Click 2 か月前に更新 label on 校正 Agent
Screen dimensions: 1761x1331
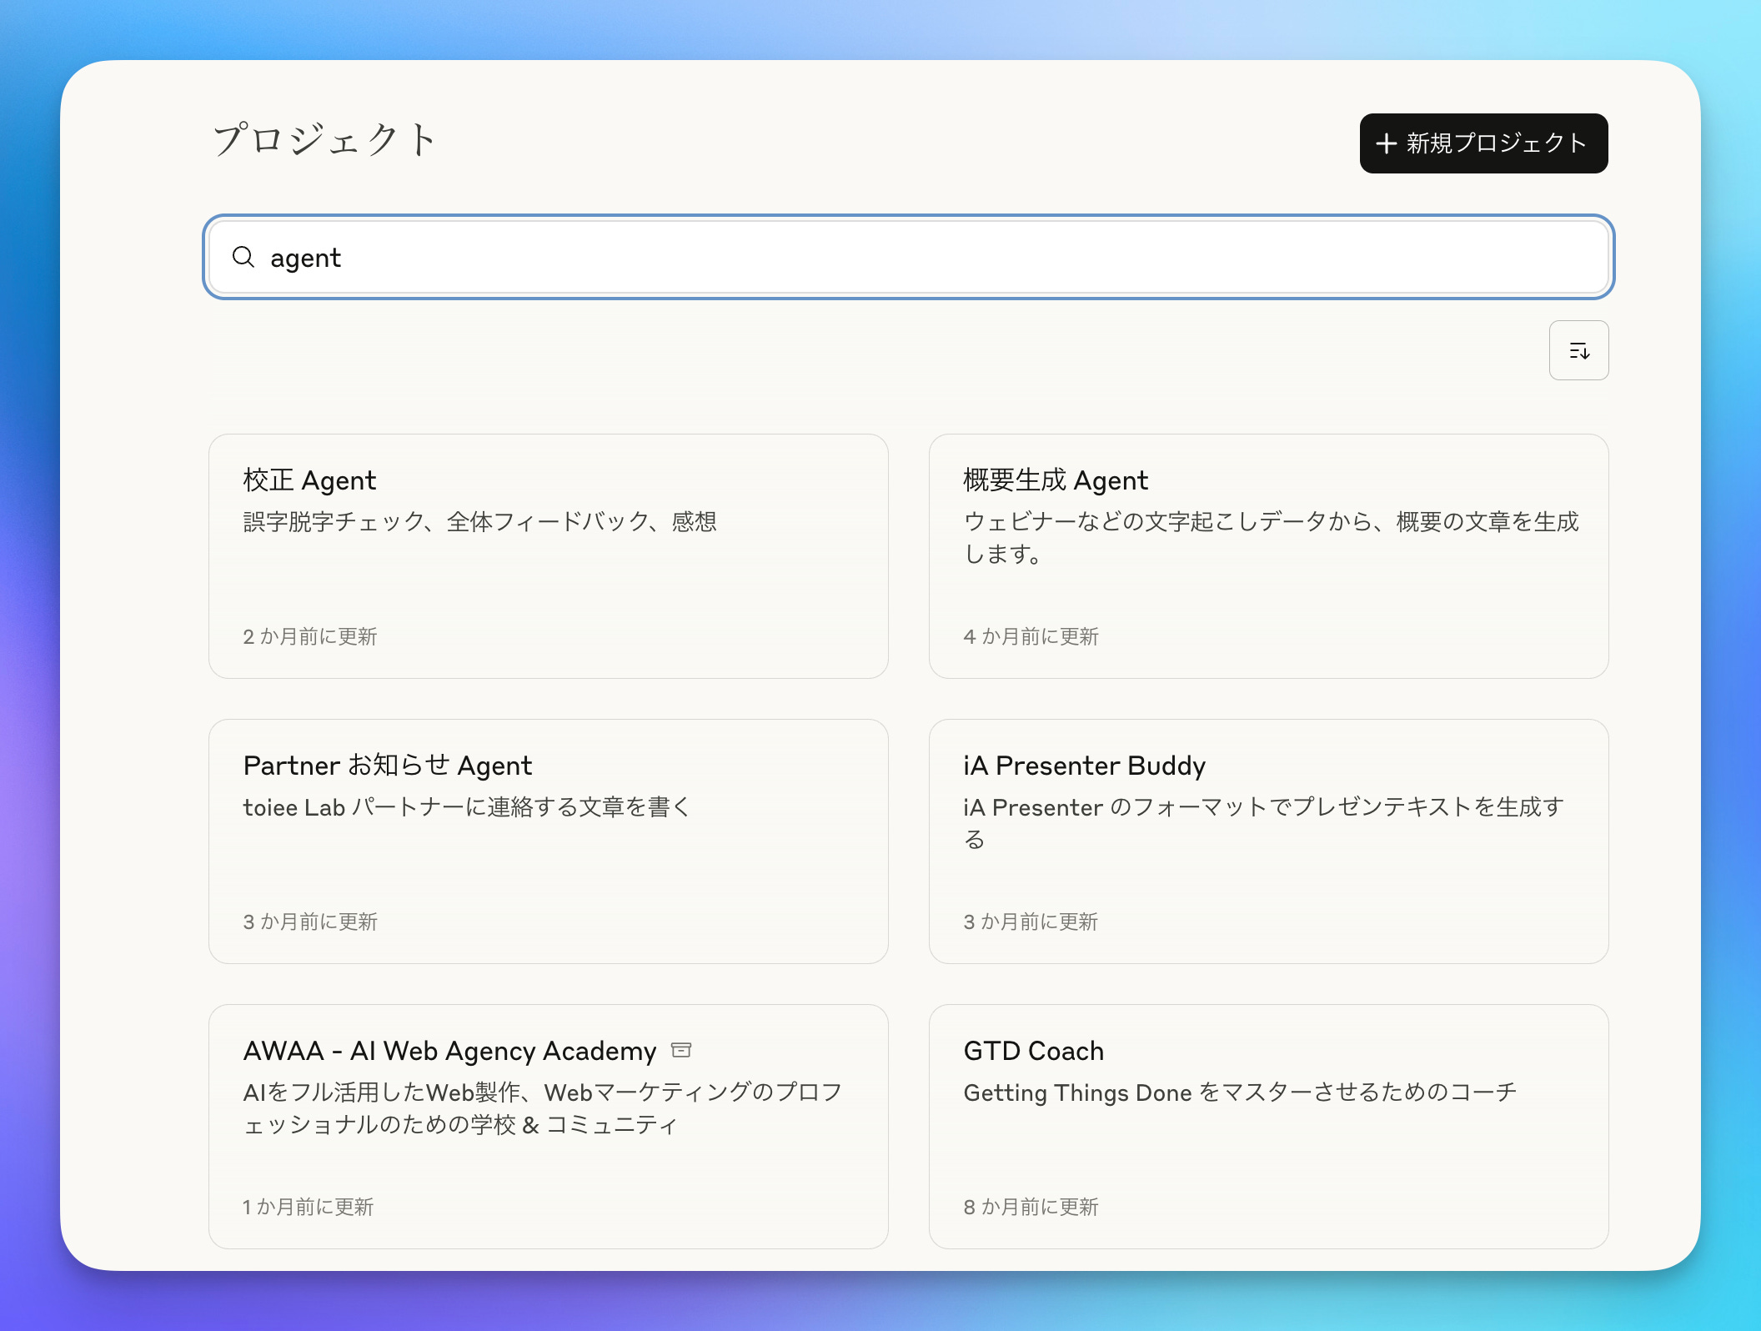pos(310,636)
